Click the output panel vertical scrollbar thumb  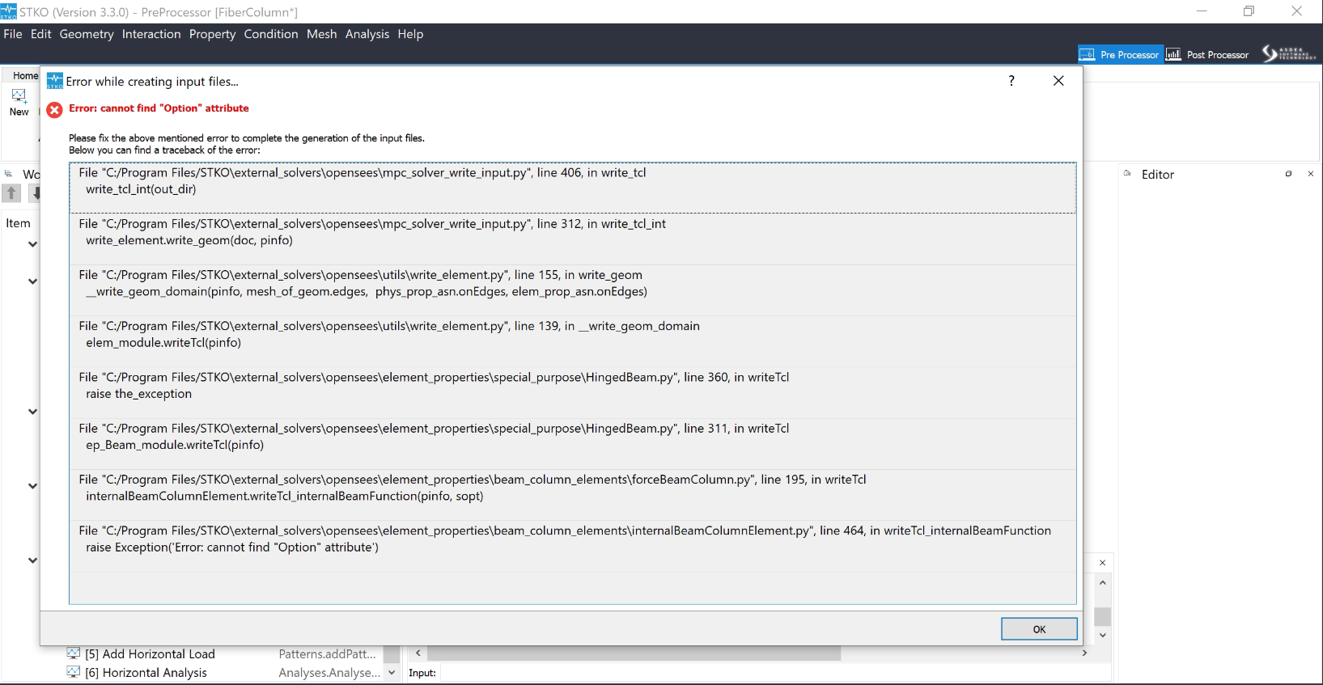point(1102,615)
